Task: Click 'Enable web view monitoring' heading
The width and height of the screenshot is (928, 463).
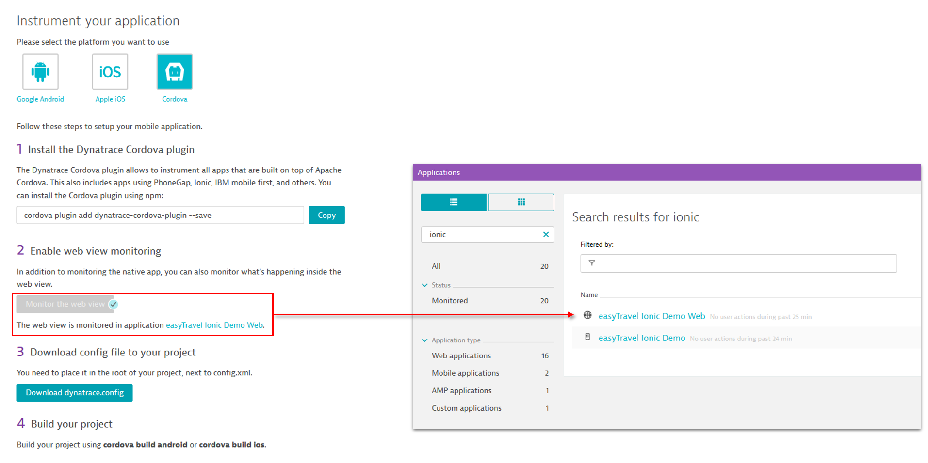Action: coord(96,251)
